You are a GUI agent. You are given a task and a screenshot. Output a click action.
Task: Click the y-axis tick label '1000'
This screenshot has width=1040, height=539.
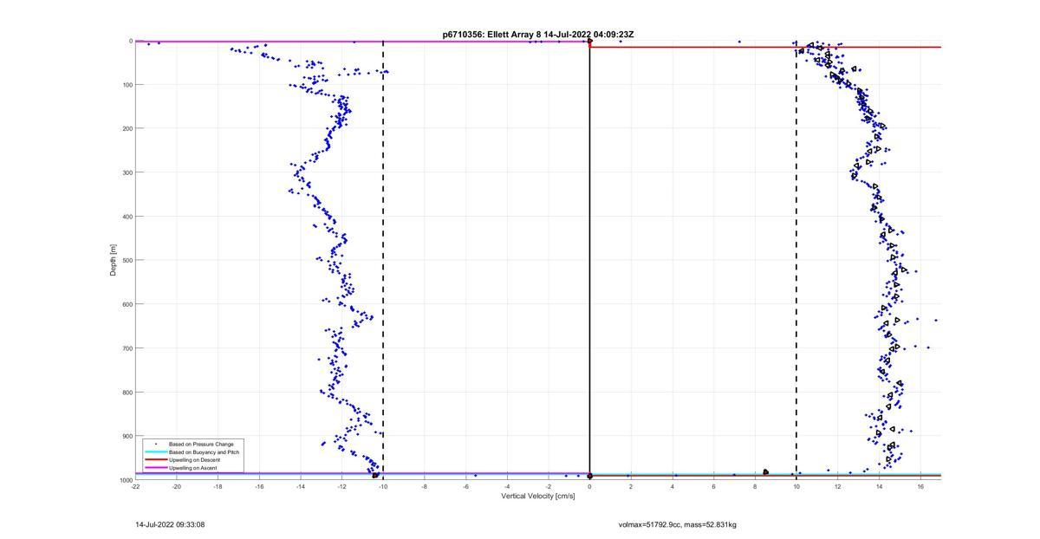125,480
